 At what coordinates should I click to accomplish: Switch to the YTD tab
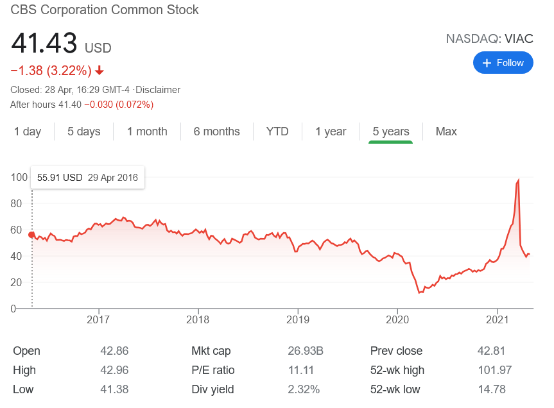277,132
